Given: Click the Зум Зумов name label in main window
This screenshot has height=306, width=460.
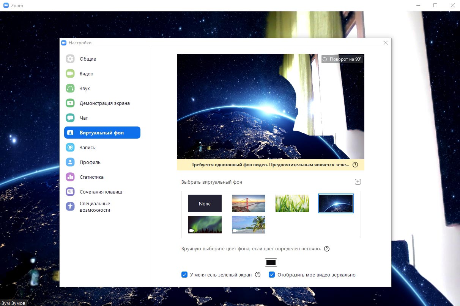Looking at the screenshot, I should (14, 303).
